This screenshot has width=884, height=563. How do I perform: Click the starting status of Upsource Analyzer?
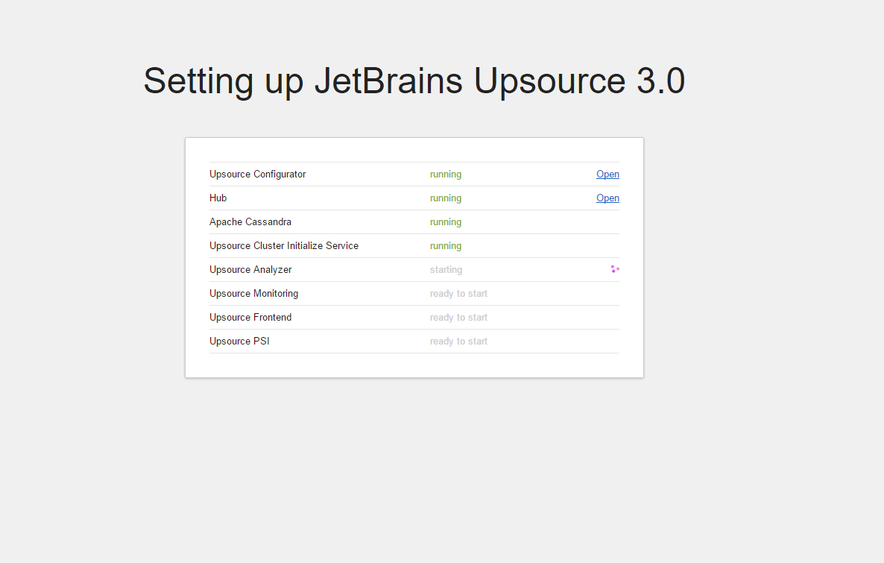446,270
